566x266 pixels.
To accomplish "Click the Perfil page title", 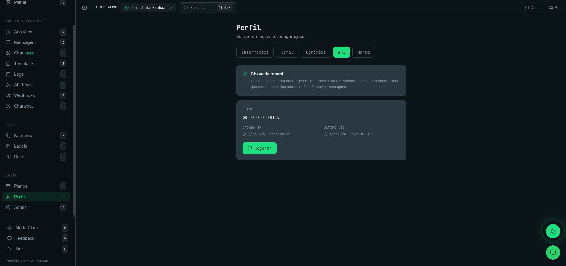I will coord(248,27).
